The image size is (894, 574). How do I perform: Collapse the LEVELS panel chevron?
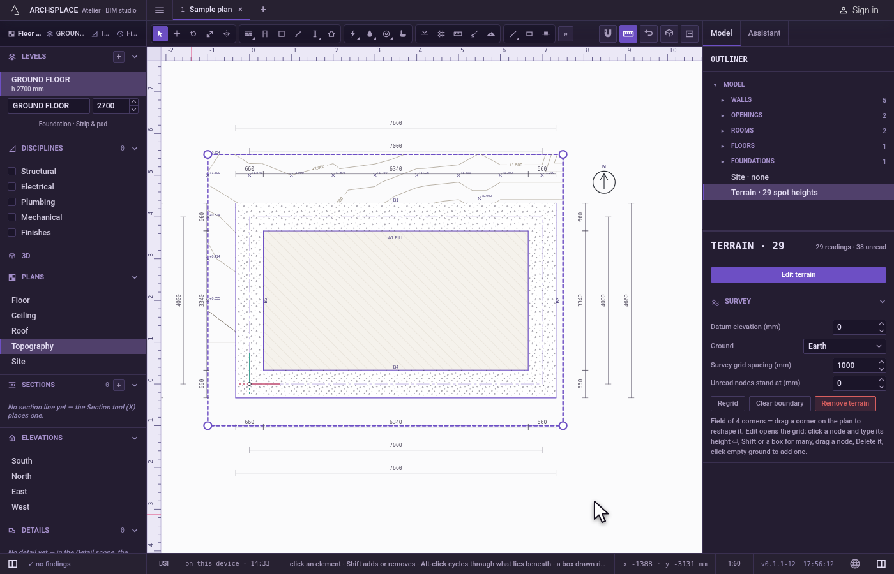point(135,57)
